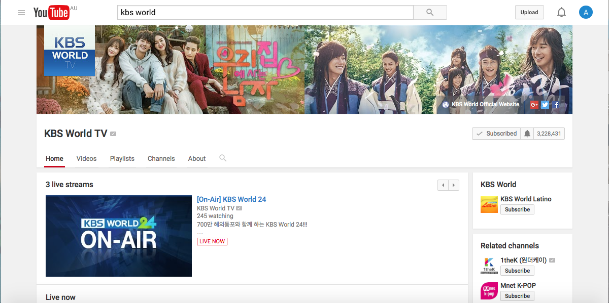Click the Related channels heading

(x=510, y=246)
